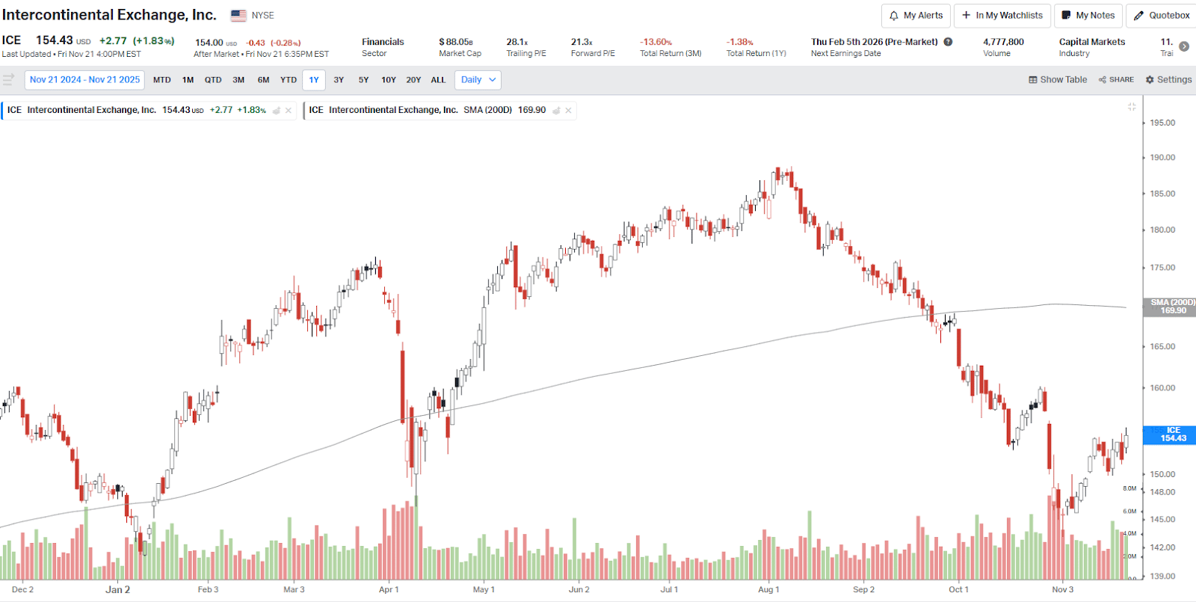Click the SMA (200D) 169.90 axis label
This screenshot has height=602, width=1196.
[1171, 307]
